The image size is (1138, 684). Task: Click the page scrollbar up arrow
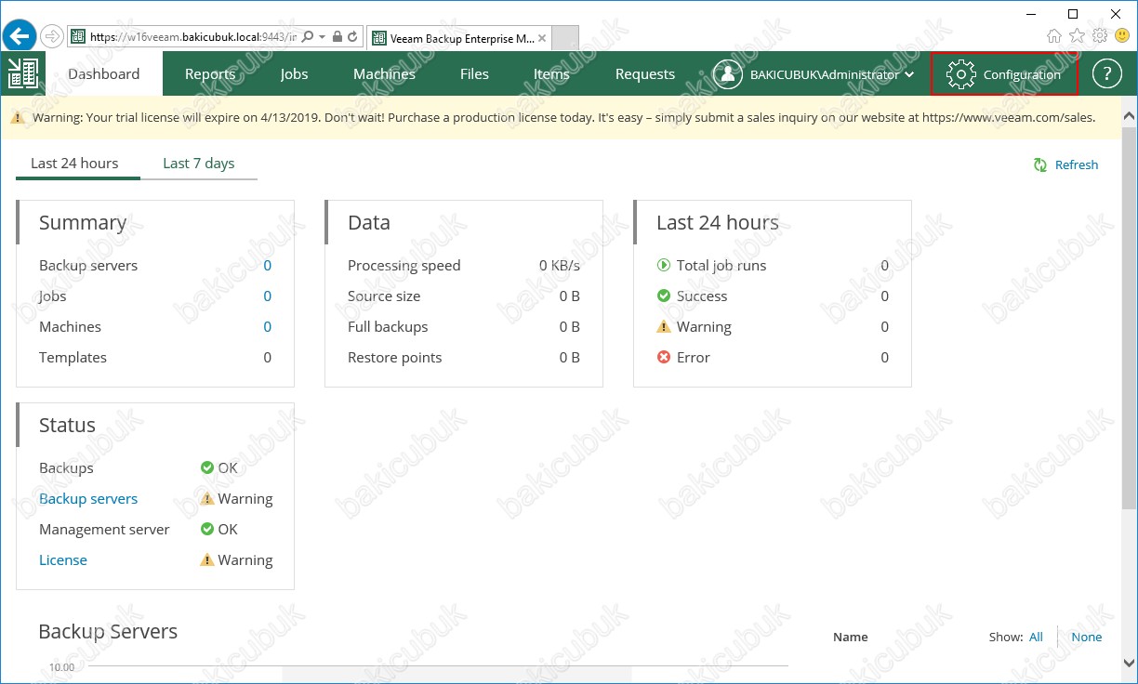click(1130, 117)
